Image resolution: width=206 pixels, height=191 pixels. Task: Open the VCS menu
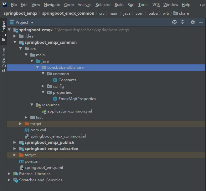pyautogui.click(x=156, y=5)
